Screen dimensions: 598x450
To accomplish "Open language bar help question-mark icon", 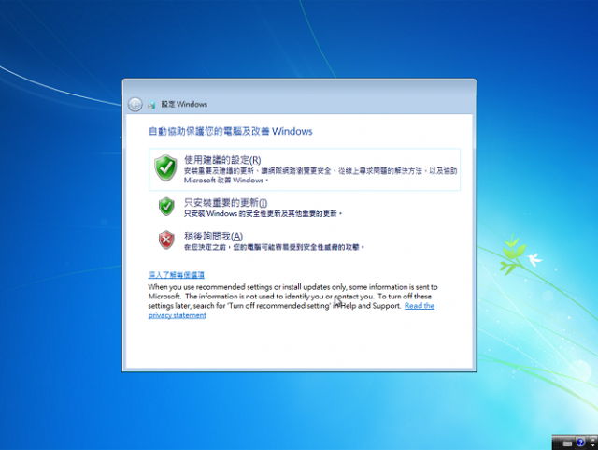I will click(x=580, y=443).
